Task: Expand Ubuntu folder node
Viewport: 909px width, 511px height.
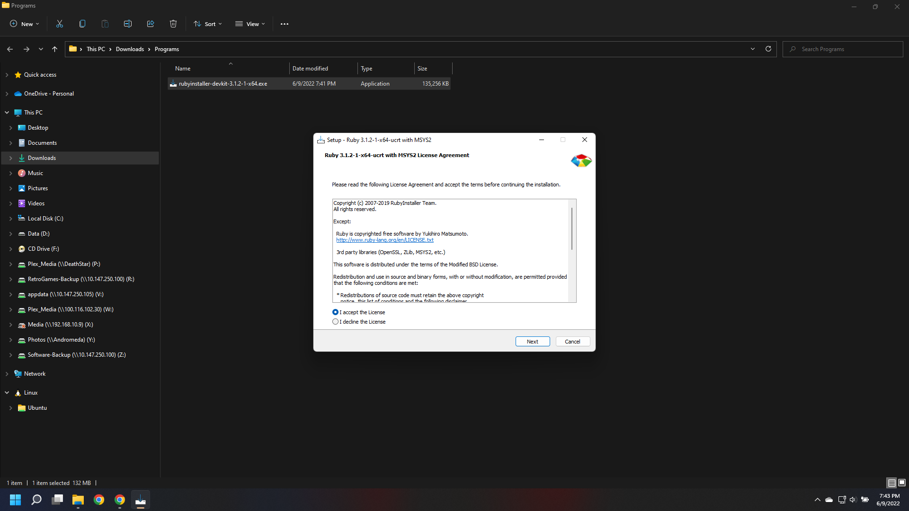Action: pos(11,408)
